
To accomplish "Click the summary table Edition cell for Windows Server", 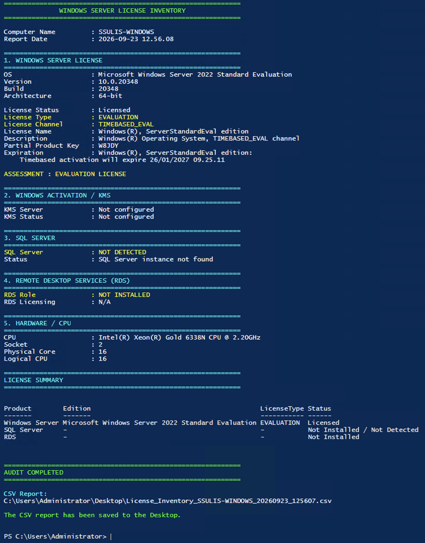I will (160, 423).
